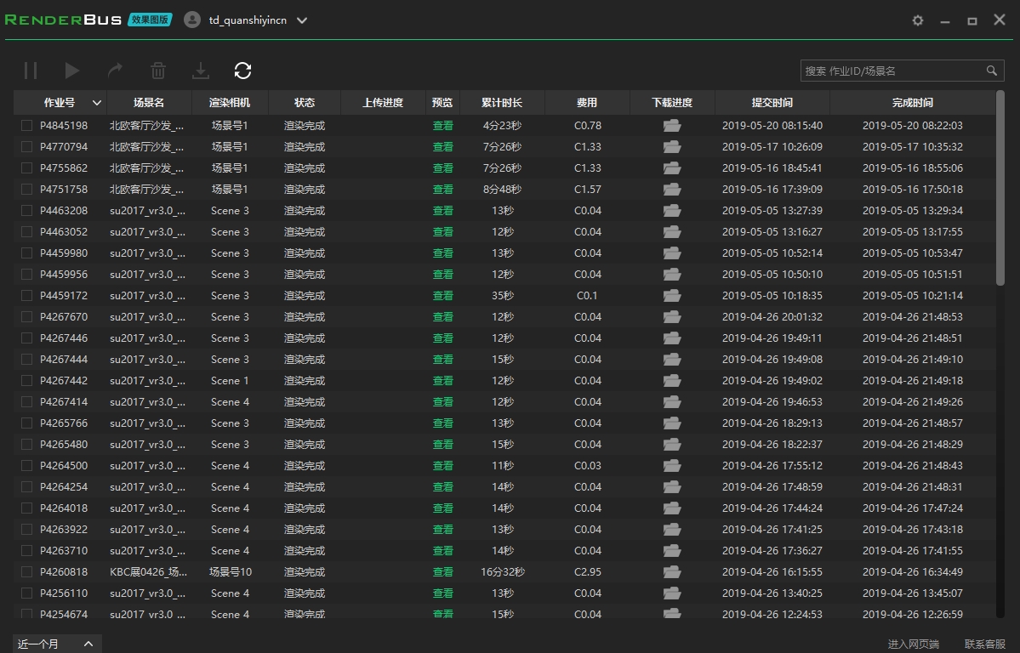The height and width of the screenshot is (653, 1020).
Task: Open download folder for job P4845198
Action: coord(672,125)
